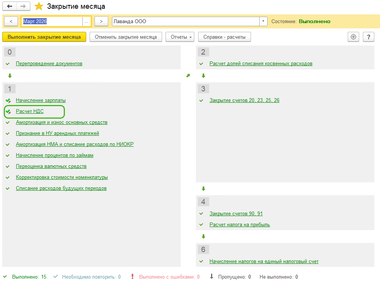Open Справки - расчеты menu
Image resolution: width=380 pixels, height=282 pixels.
pyautogui.click(x=224, y=37)
